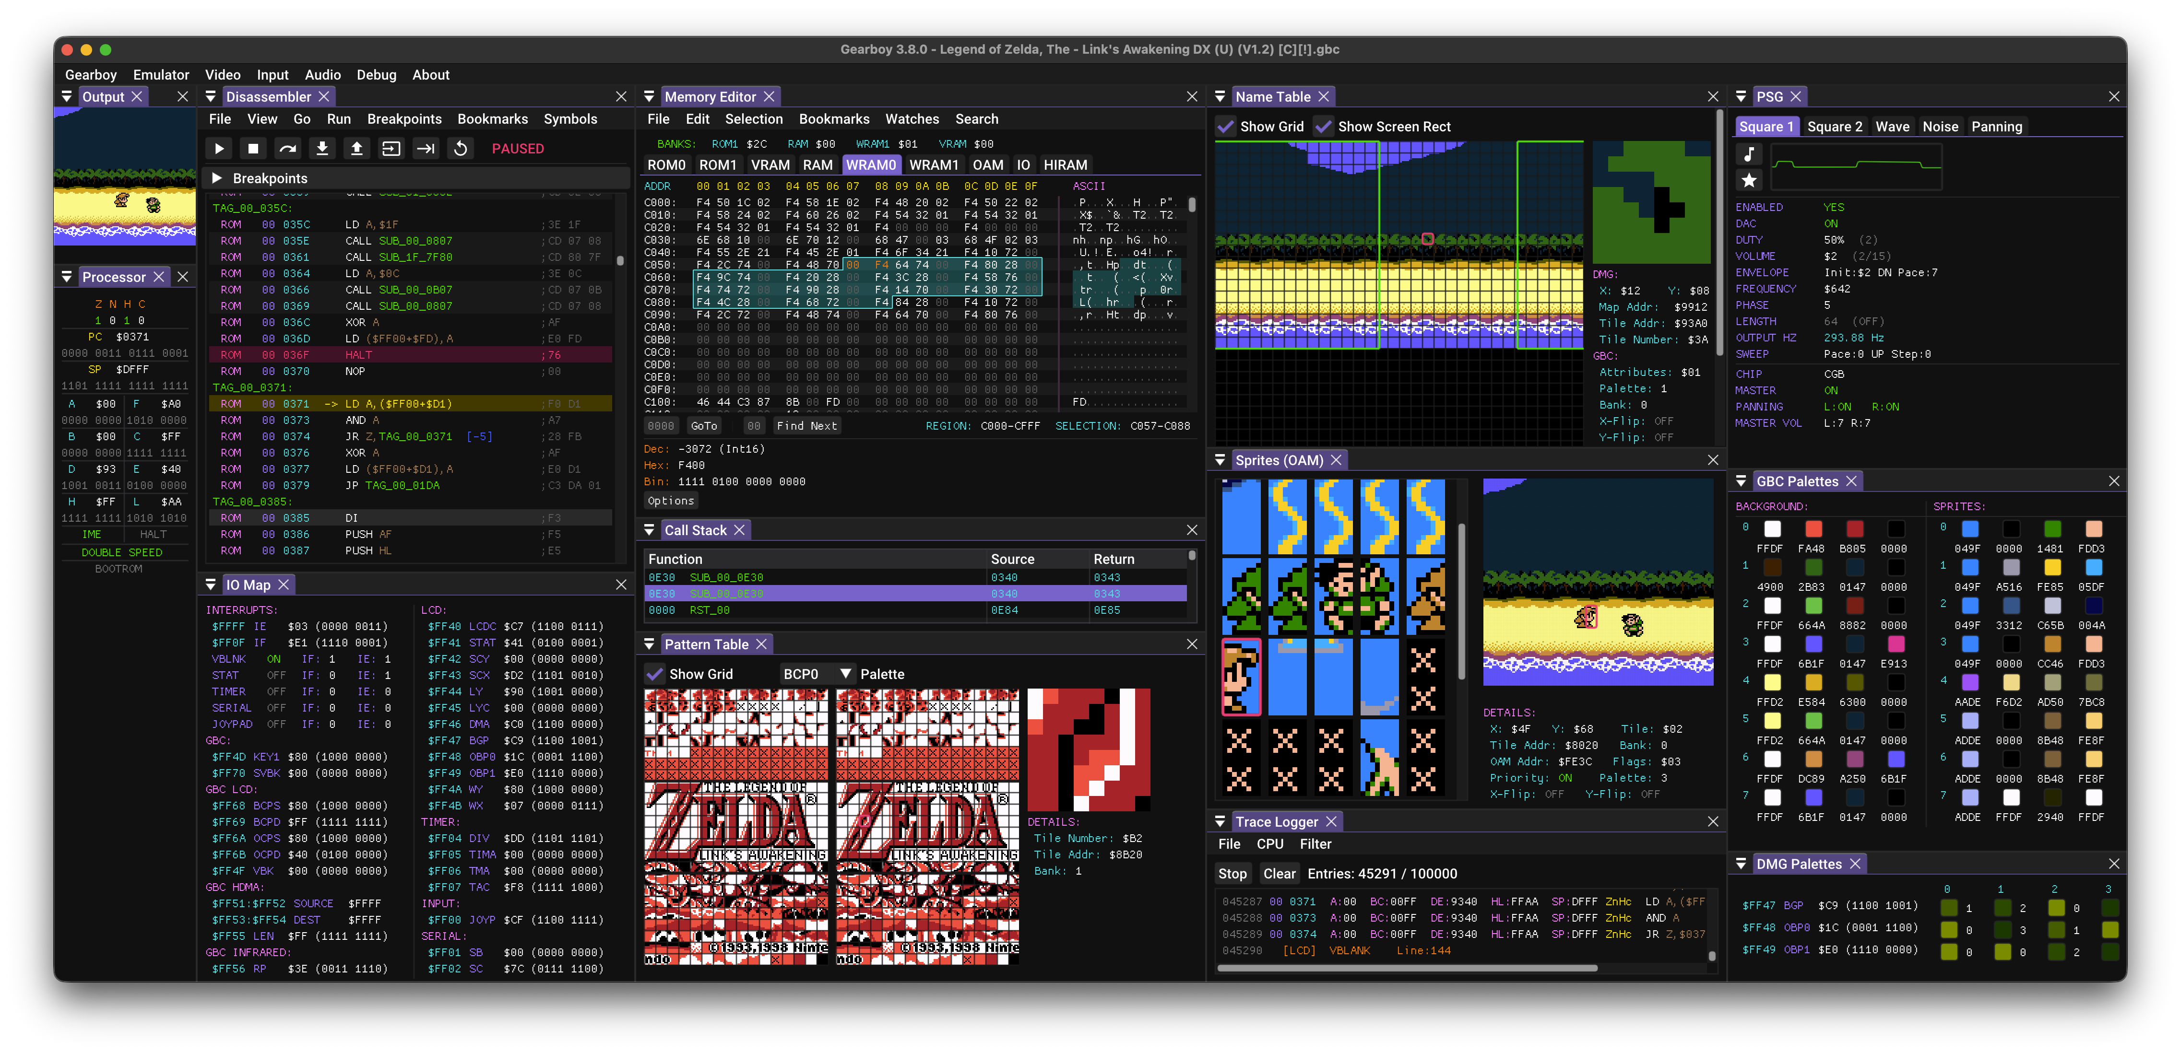Uncheck Show Screen Rect option

pyautogui.click(x=1323, y=127)
